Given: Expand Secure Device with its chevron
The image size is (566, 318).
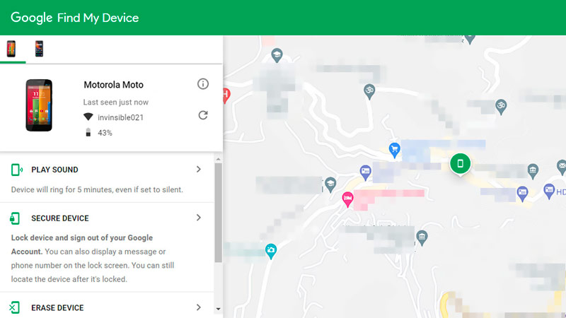Looking at the screenshot, I should pyautogui.click(x=199, y=218).
